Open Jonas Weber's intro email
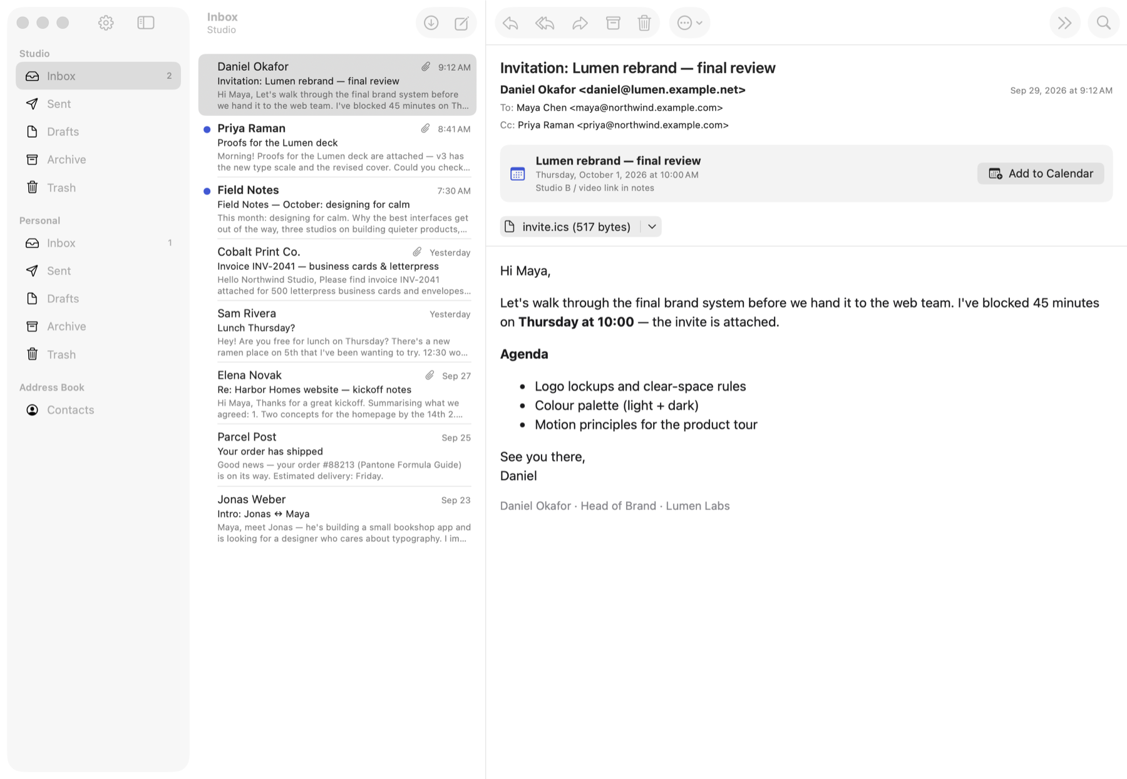The image size is (1127, 779). pyautogui.click(x=337, y=518)
